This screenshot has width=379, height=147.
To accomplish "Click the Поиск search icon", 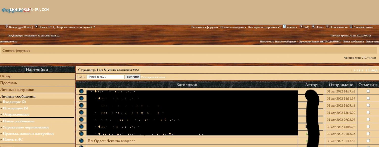I will tap(313, 27).
